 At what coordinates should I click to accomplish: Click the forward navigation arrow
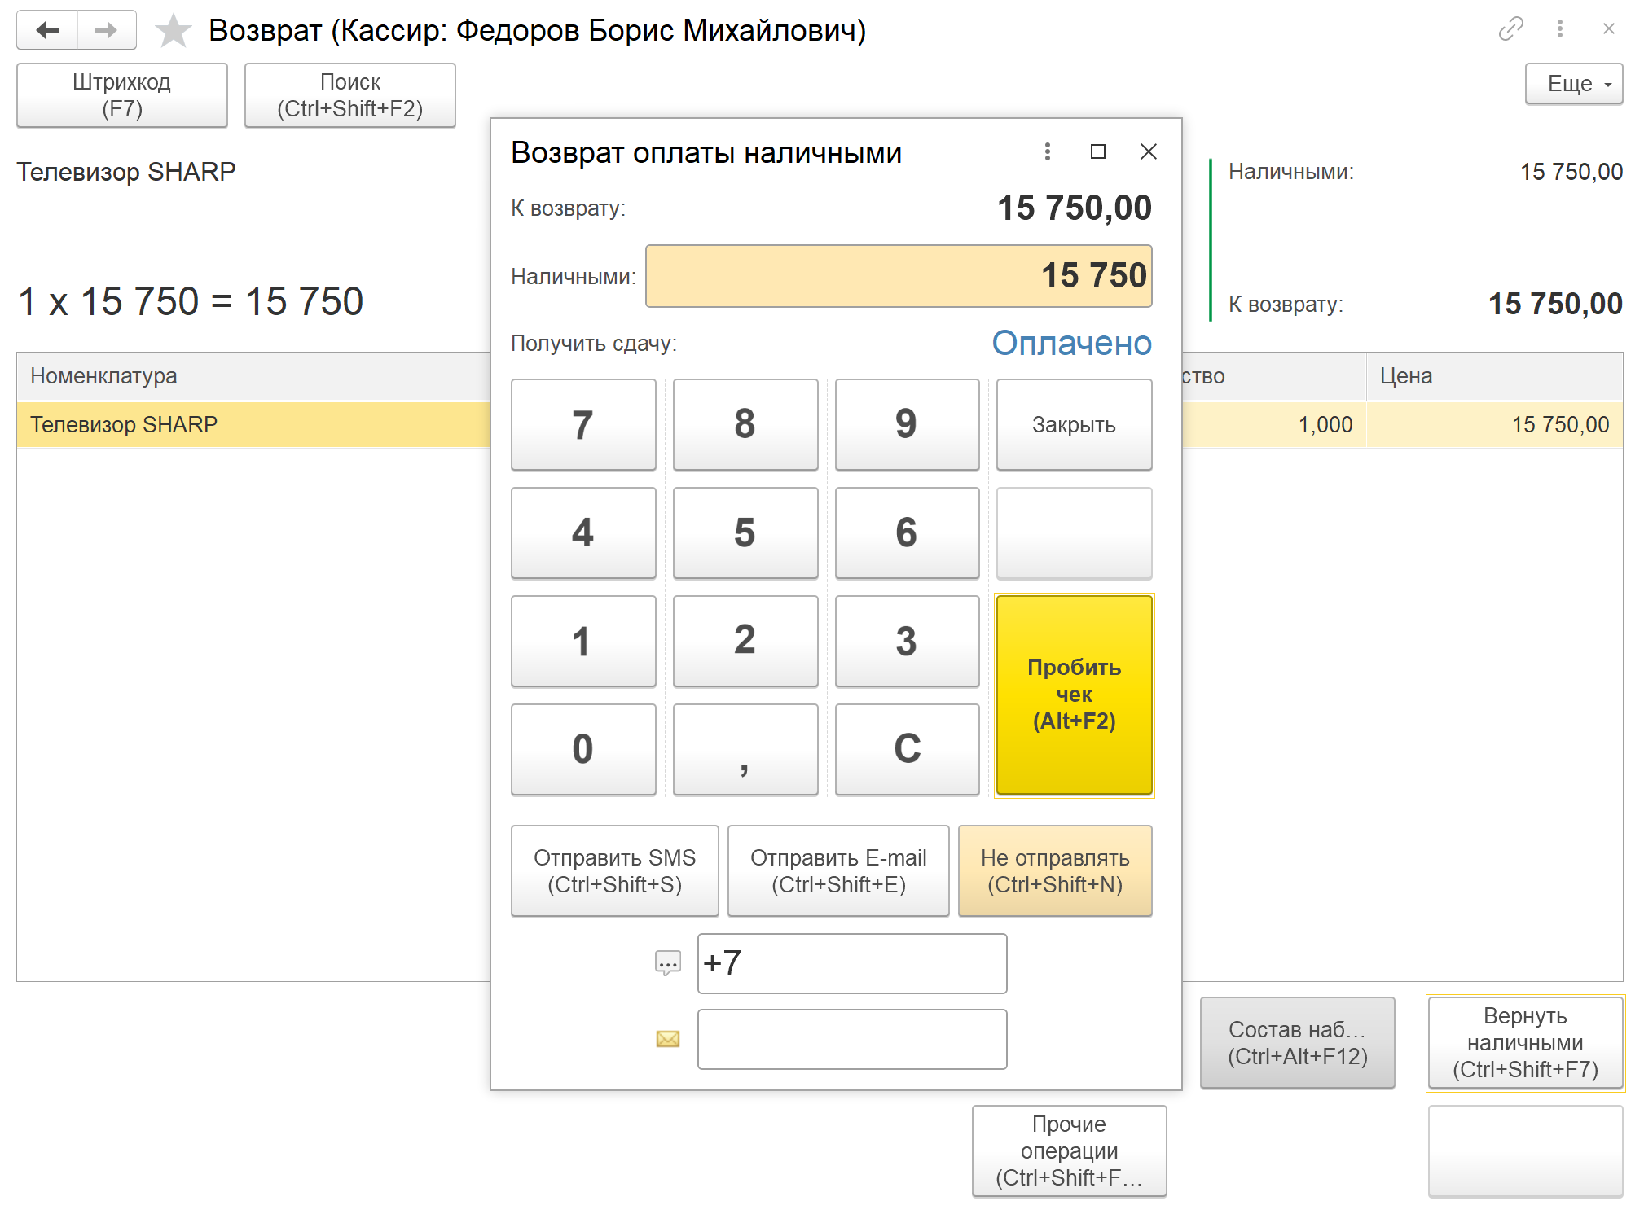pyautogui.click(x=106, y=30)
